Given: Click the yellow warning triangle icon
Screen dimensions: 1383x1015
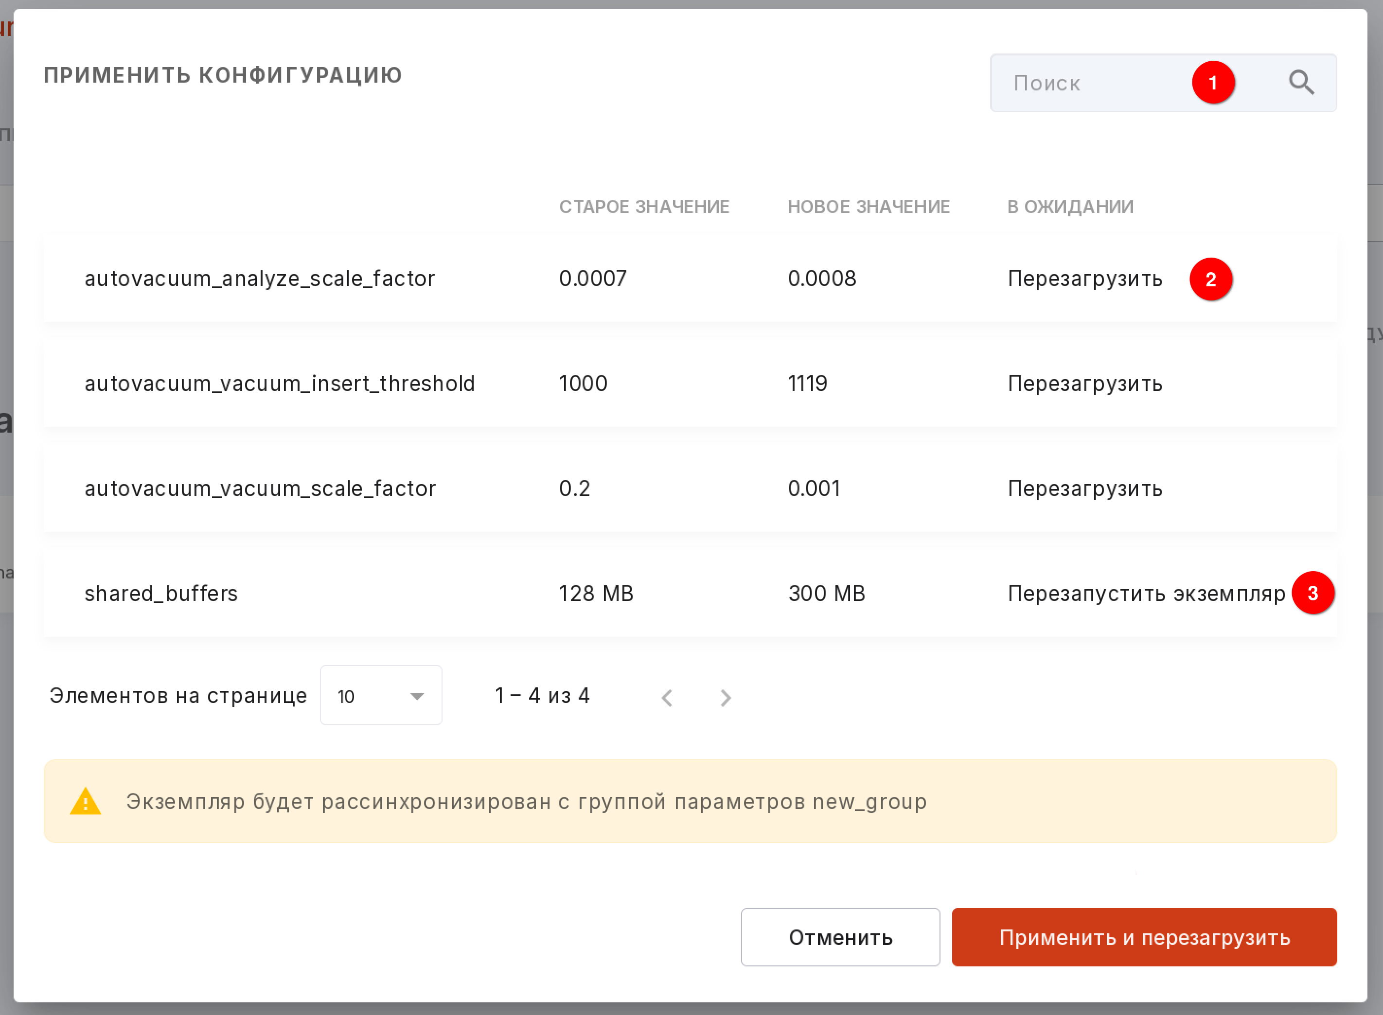Looking at the screenshot, I should (x=86, y=801).
